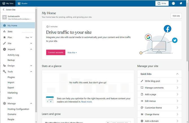Click the palette icon beside Customize theme
189x123 pixels.
(x=142, y=108)
